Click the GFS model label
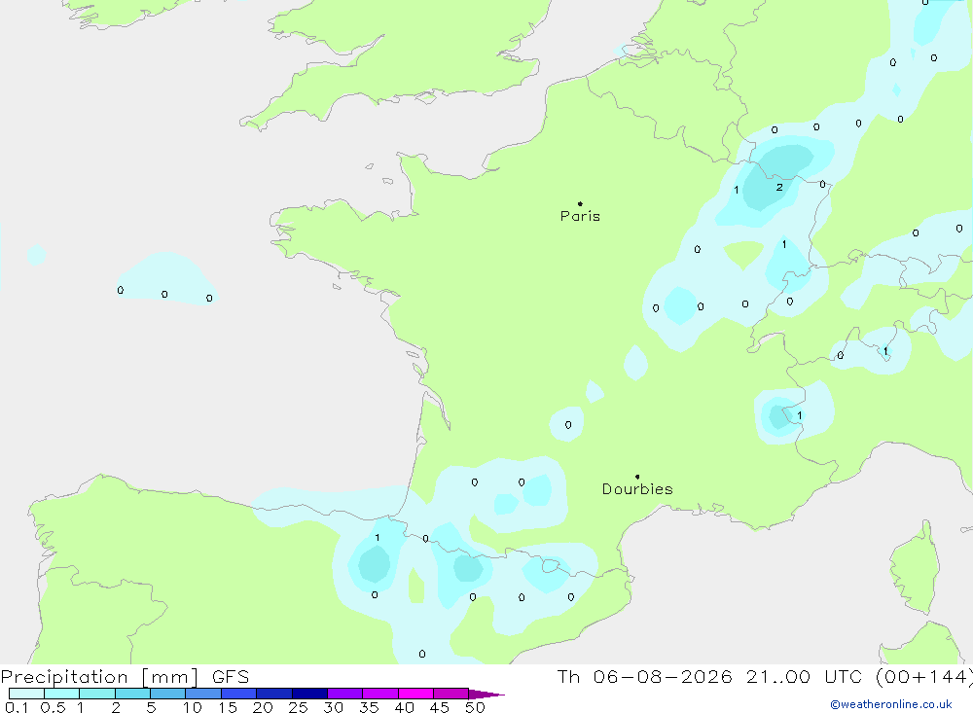Screen dimensions: 973x713 tap(231, 677)
